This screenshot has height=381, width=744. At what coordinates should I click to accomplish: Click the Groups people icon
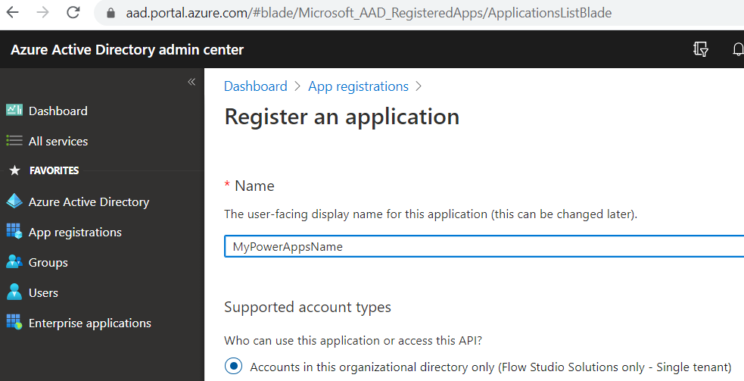click(x=14, y=262)
